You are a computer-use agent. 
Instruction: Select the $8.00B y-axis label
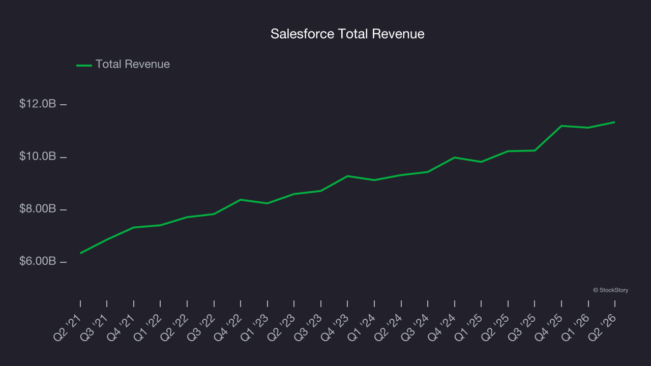click(x=38, y=209)
